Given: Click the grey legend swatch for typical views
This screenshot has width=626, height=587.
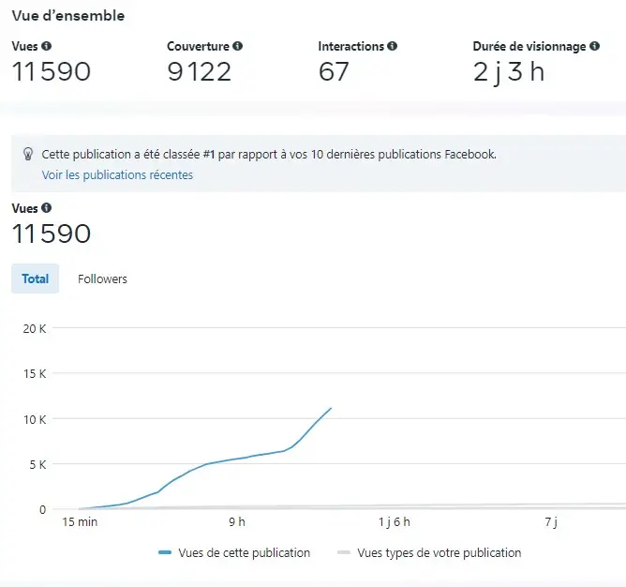Looking at the screenshot, I should [x=344, y=553].
